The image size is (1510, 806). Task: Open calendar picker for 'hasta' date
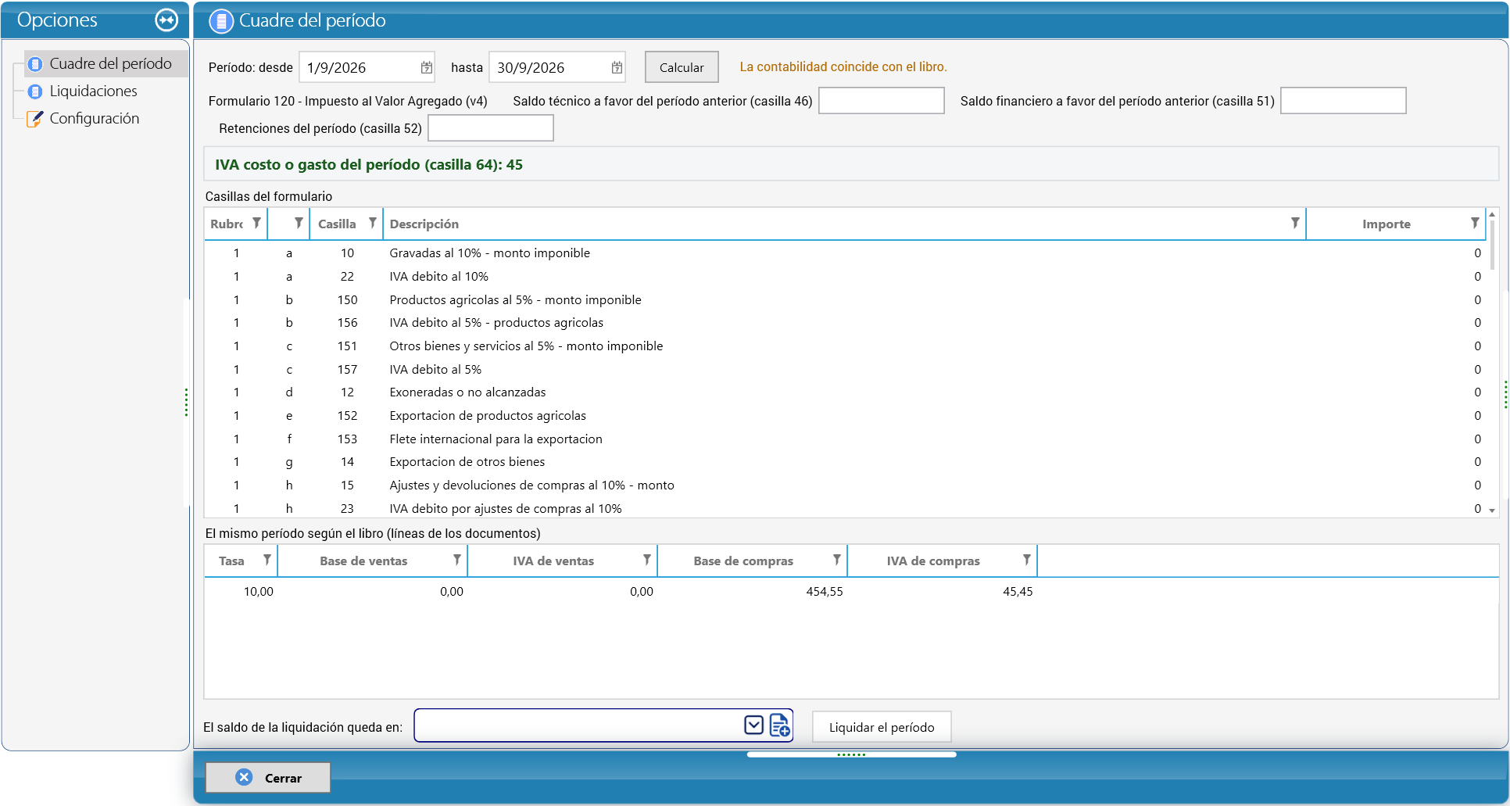[617, 68]
